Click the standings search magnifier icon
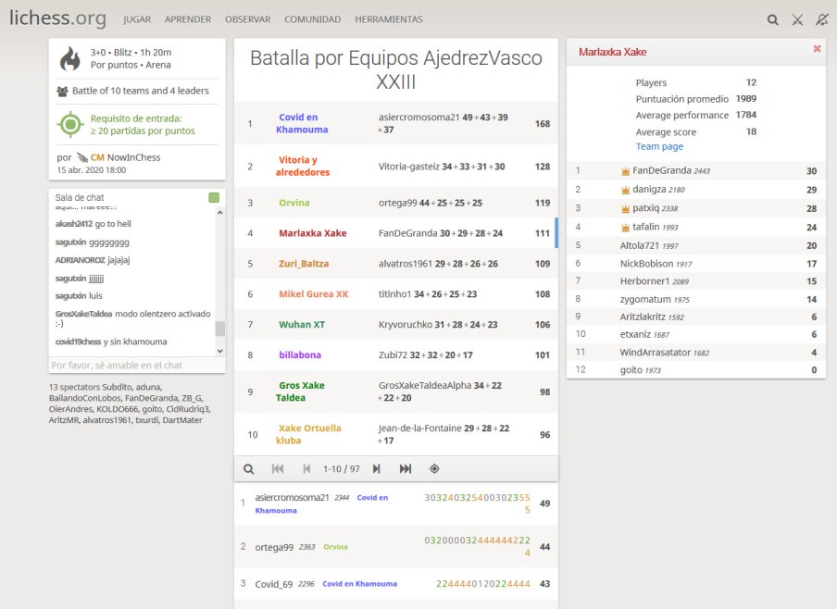837x609 pixels. click(248, 469)
